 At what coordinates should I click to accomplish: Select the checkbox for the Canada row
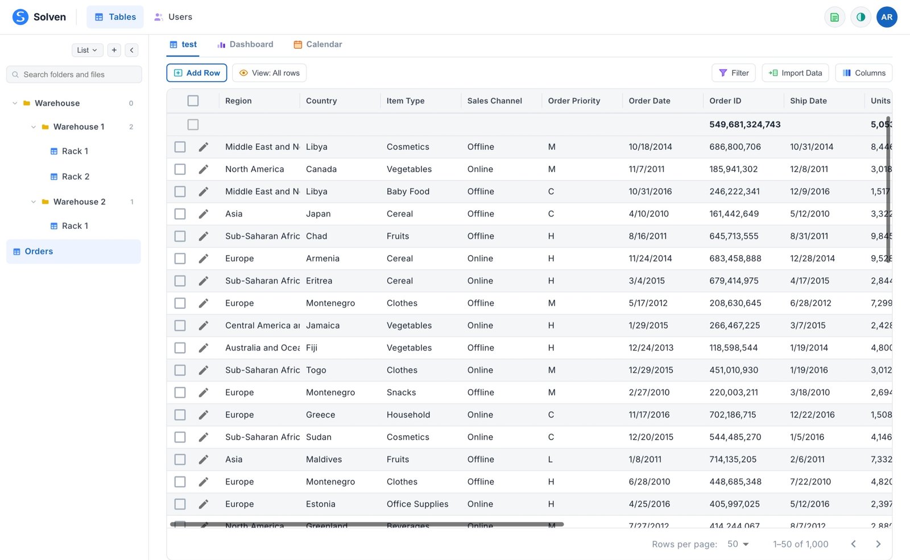180,169
